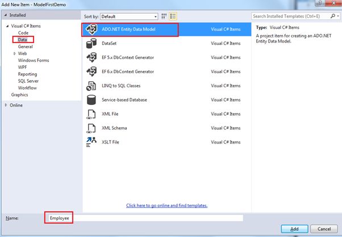The width and height of the screenshot is (342, 237).
Task: Choose the XSLT File template icon
Action: pos(91,142)
